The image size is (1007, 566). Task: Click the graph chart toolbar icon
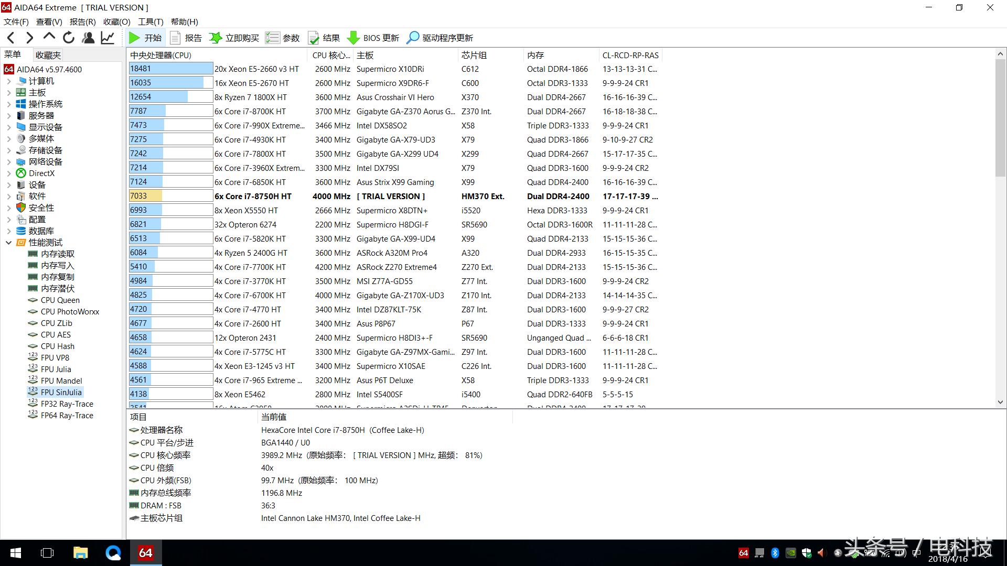(x=108, y=38)
